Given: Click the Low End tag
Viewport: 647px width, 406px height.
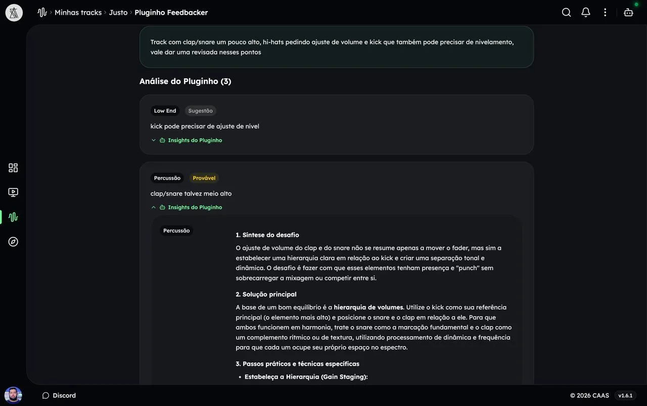Looking at the screenshot, I should pyautogui.click(x=165, y=111).
